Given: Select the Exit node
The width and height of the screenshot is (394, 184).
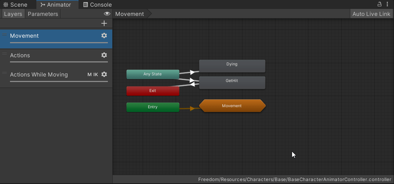Looking at the screenshot, I should click(153, 91).
